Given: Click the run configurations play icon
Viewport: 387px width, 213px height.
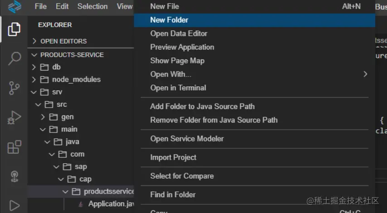Looking at the screenshot, I should [x=14, y=205].
